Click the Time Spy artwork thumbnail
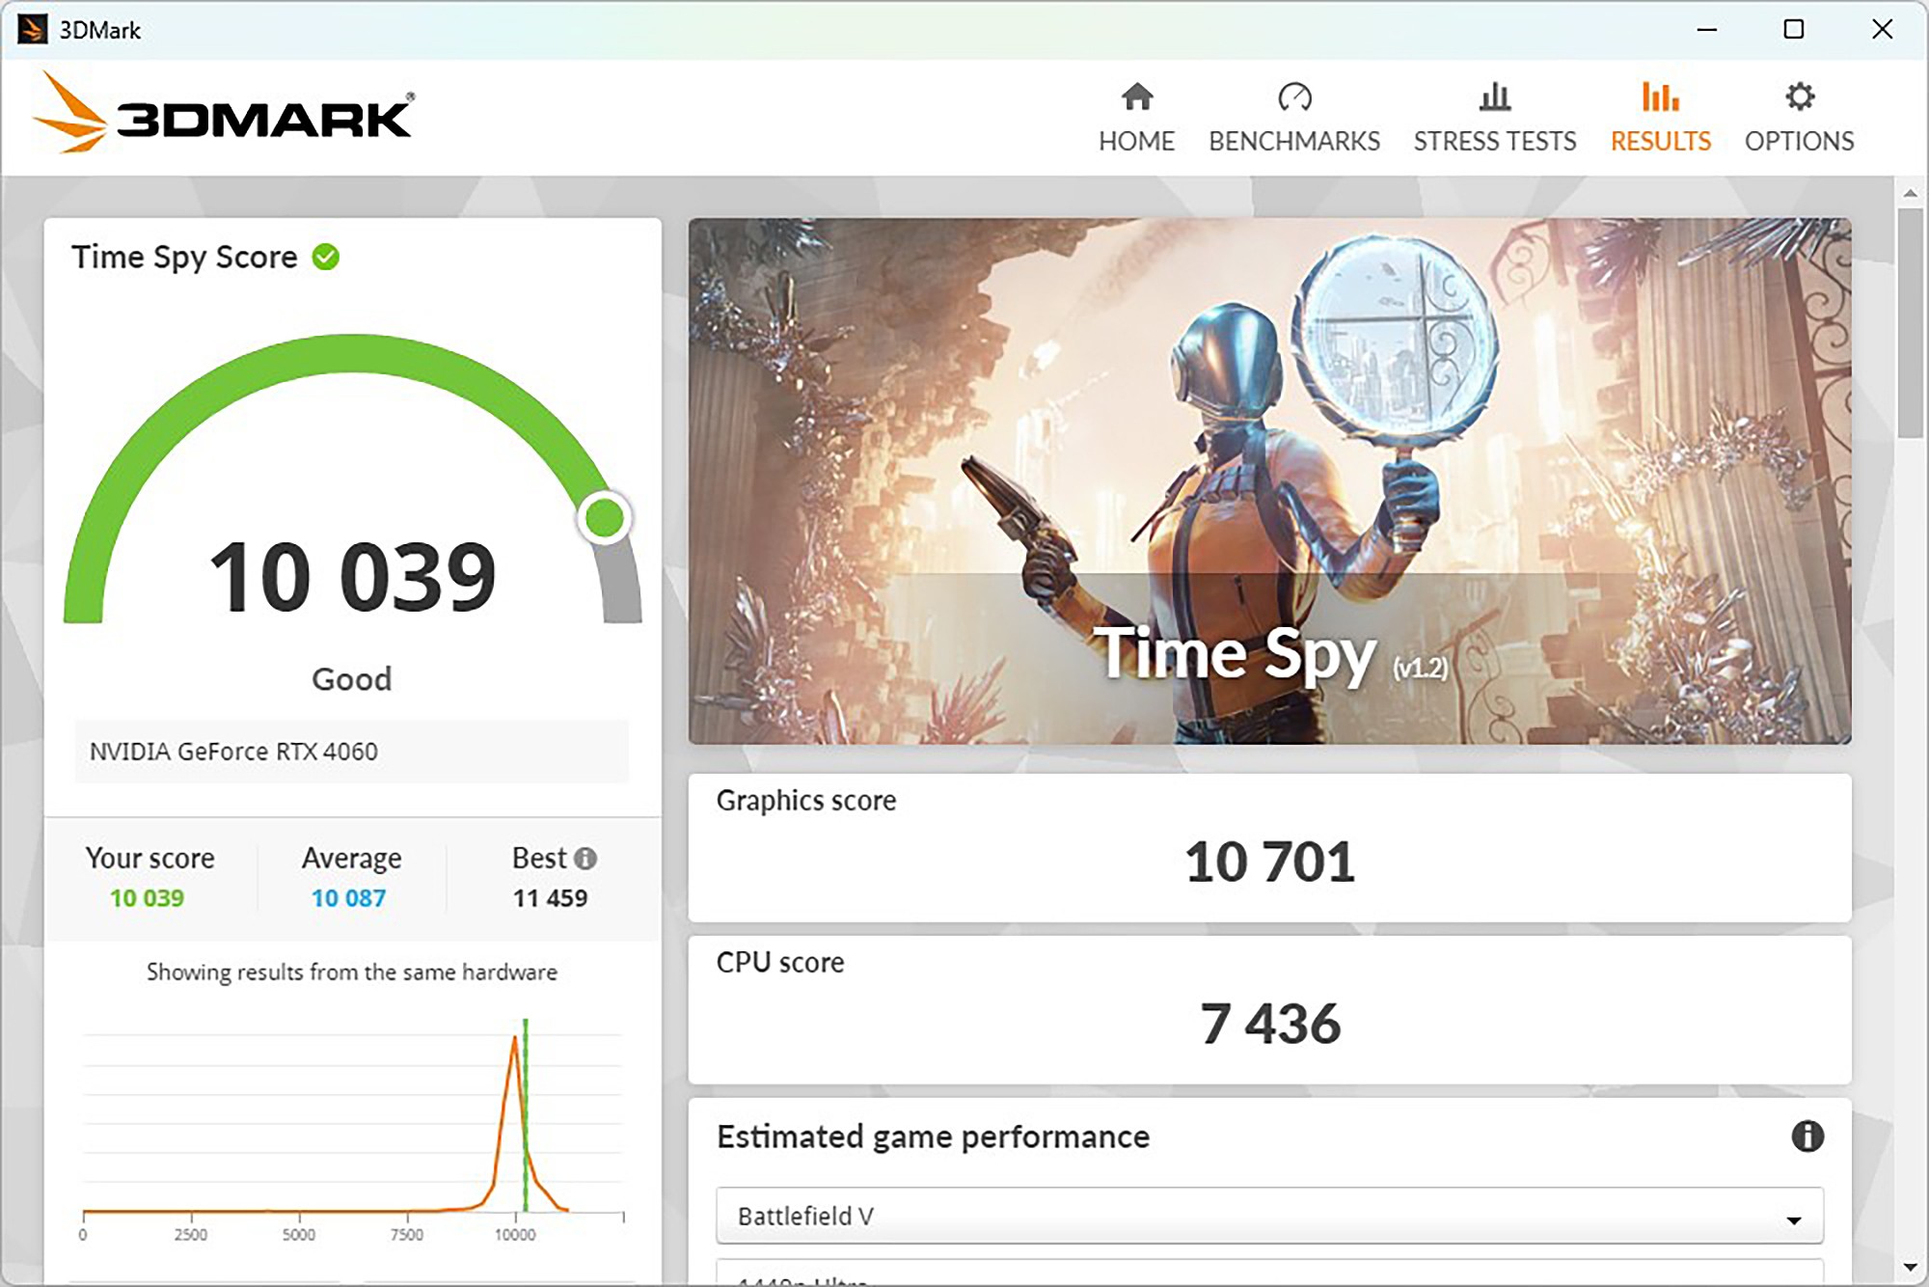The height and width of the screenshot is (1287, 1929). (x=1269, y=480)
